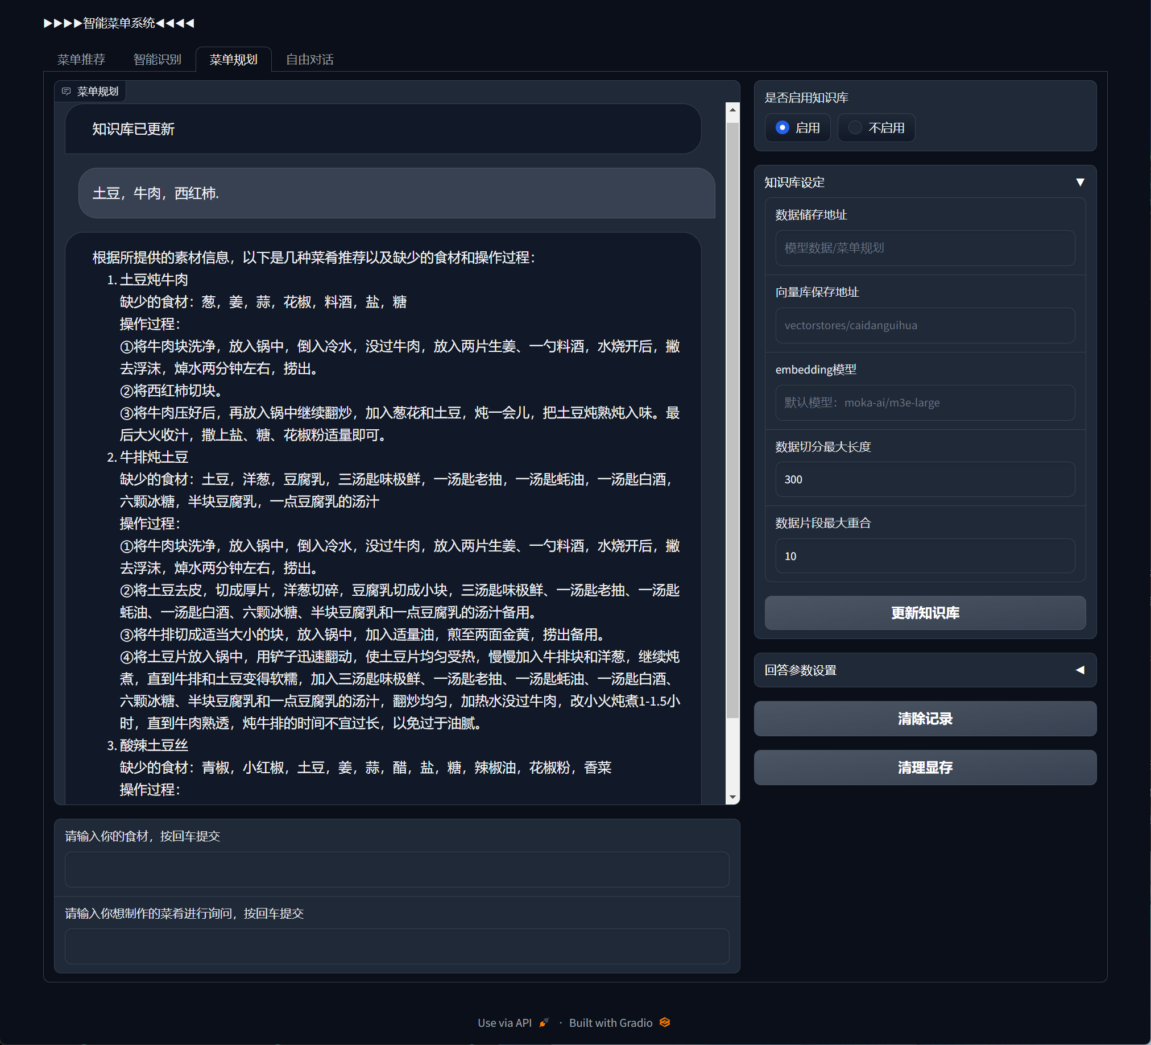Click the 清理显存 button
This screenshot has width=1151, height=1045.
925,768
